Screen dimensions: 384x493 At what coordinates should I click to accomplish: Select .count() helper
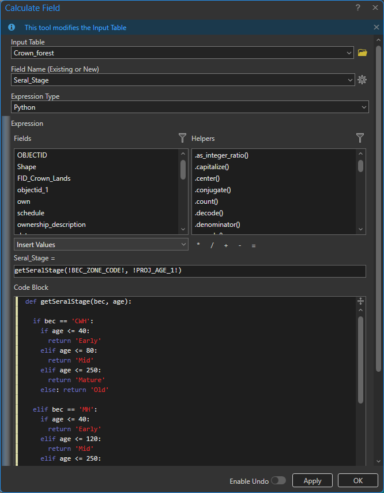tap(274, 201)
